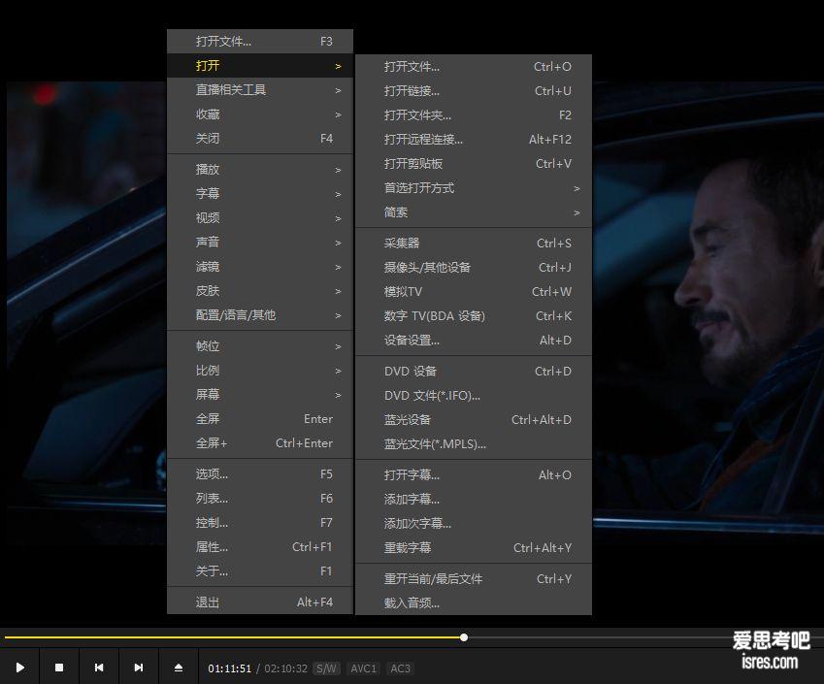Open 选项... preferences entry
Image resolution: width=824 pixels, height=684 pixels.
click(260, 473)
